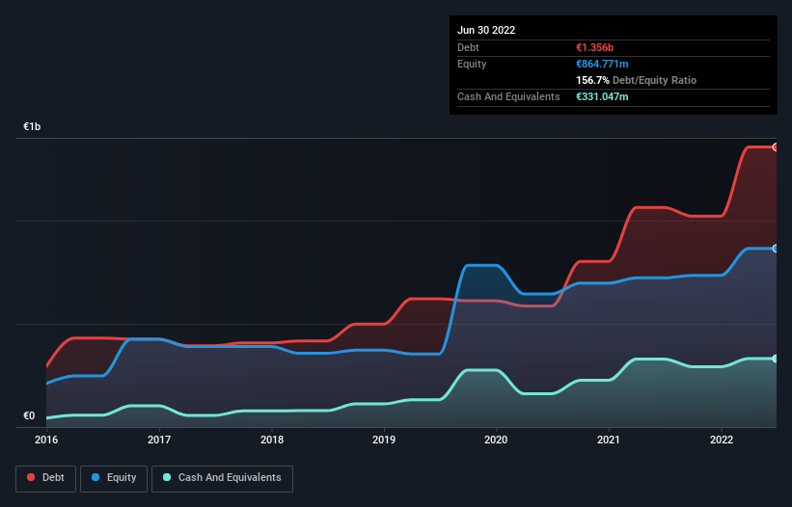Toggle the Equity series legend button

(114, 478)
